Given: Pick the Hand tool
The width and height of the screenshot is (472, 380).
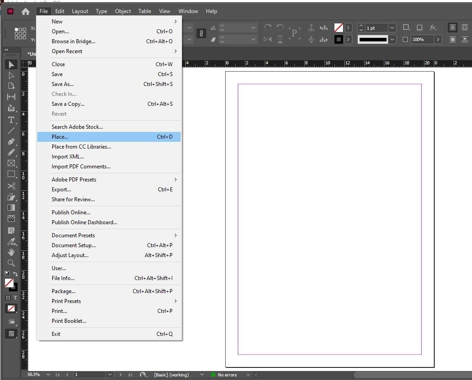Looking at the screenshot, I should (x=11, y=252).
